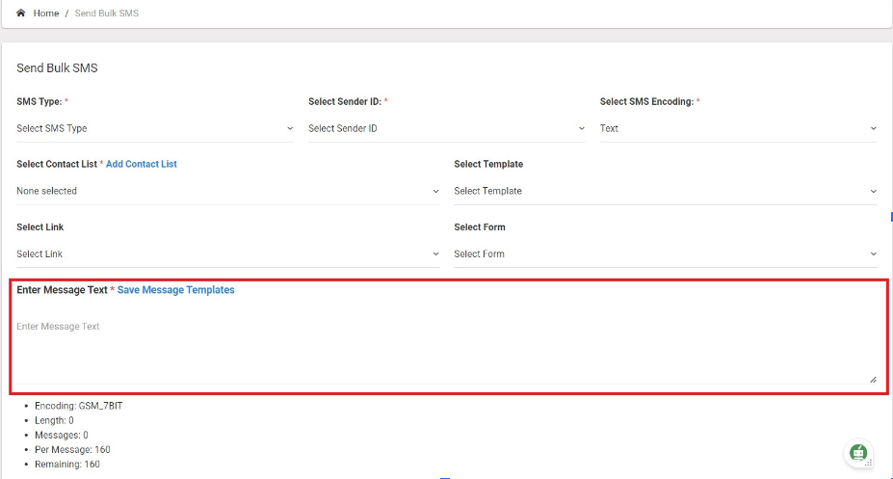Click the Home icon in breadcrumb

(x=20, y=13)
